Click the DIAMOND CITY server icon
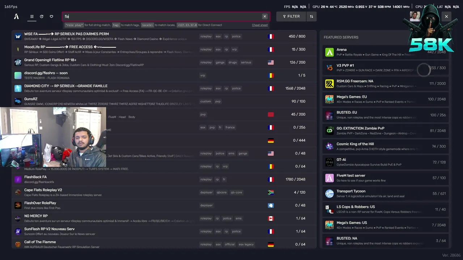463x260 pixels. pyautogui.click(x=18, y=88)
